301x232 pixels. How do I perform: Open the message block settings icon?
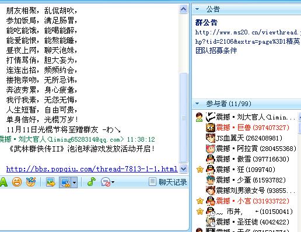point(106,182)
